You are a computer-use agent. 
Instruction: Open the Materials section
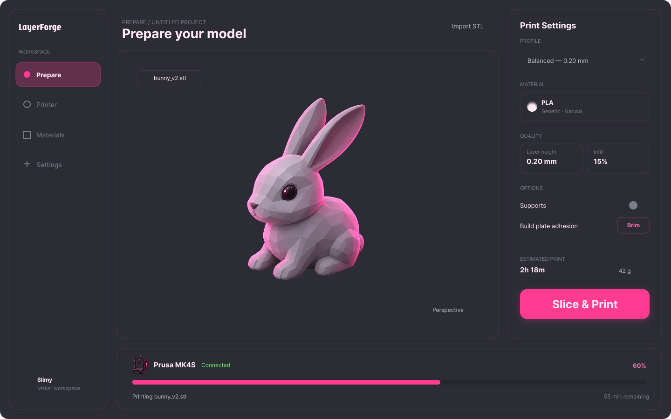(58, 135)
